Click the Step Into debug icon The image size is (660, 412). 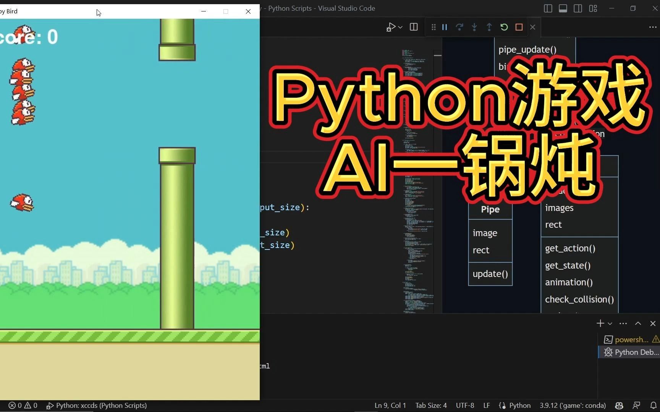click(474, 27)
